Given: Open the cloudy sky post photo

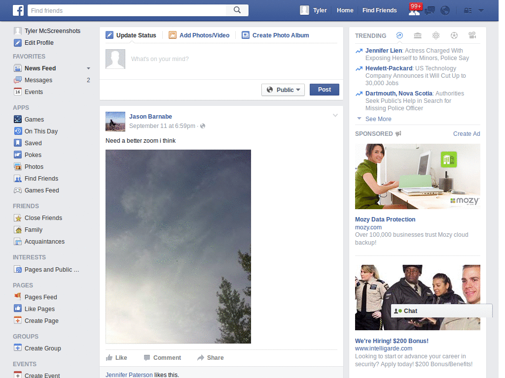Looking at the screenshot, I should tap(178, 247).
